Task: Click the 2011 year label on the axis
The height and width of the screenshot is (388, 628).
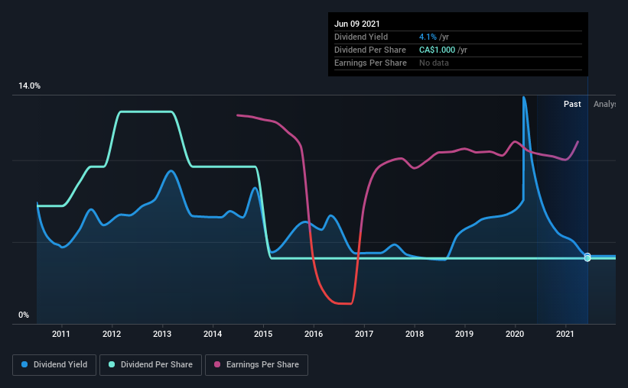Action: [61, 335]
